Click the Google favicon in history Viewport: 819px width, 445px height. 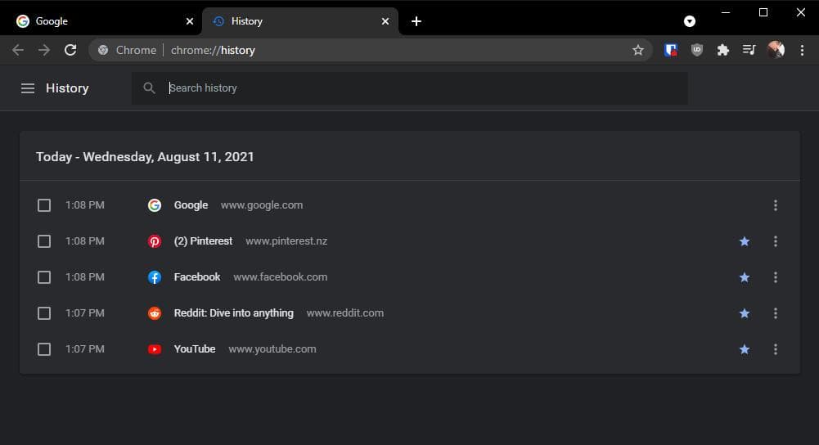155,205
